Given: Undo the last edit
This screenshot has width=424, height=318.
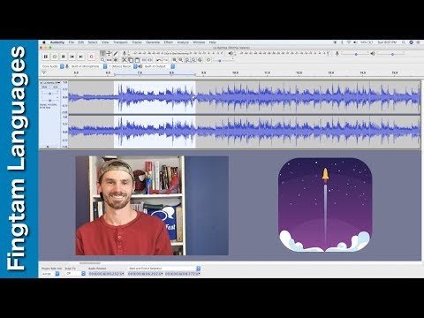Looking at the screenshot, I should (159, 60).
